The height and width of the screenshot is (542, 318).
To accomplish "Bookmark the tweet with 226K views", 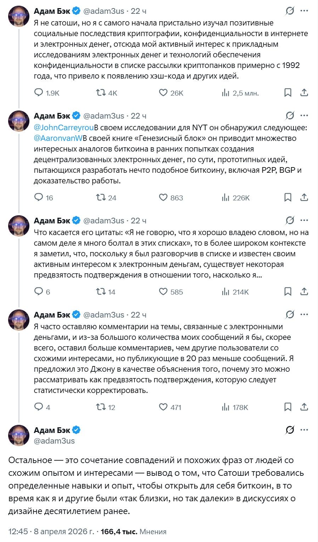I will (288, 198).
